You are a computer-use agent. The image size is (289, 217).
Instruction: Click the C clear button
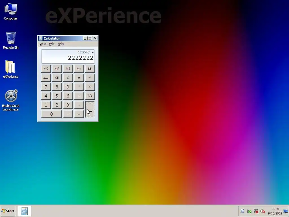pyautogui.click(x=68, y=78)
